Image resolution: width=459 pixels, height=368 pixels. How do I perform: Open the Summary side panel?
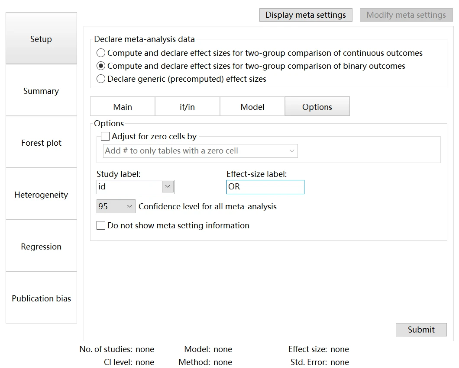[41, 91]
